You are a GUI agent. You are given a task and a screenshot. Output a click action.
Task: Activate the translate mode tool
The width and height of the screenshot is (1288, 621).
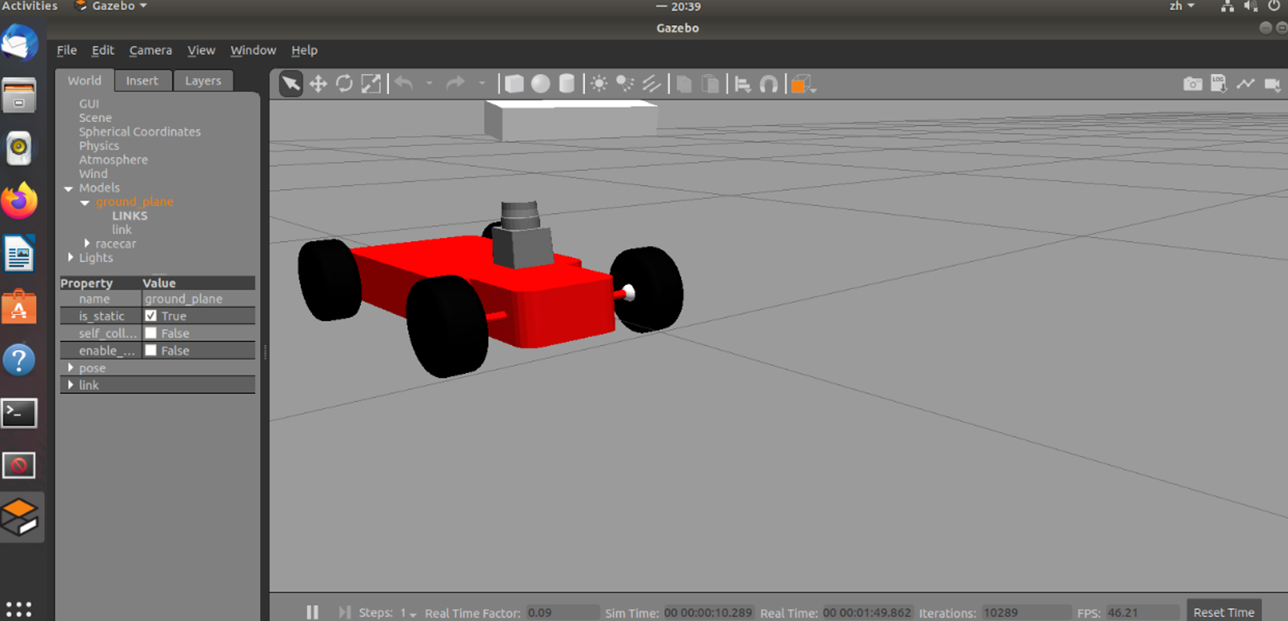click(x=318, y=84)
